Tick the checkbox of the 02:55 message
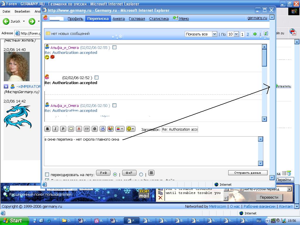Screen dimensions: 300x225 (115, 47)
